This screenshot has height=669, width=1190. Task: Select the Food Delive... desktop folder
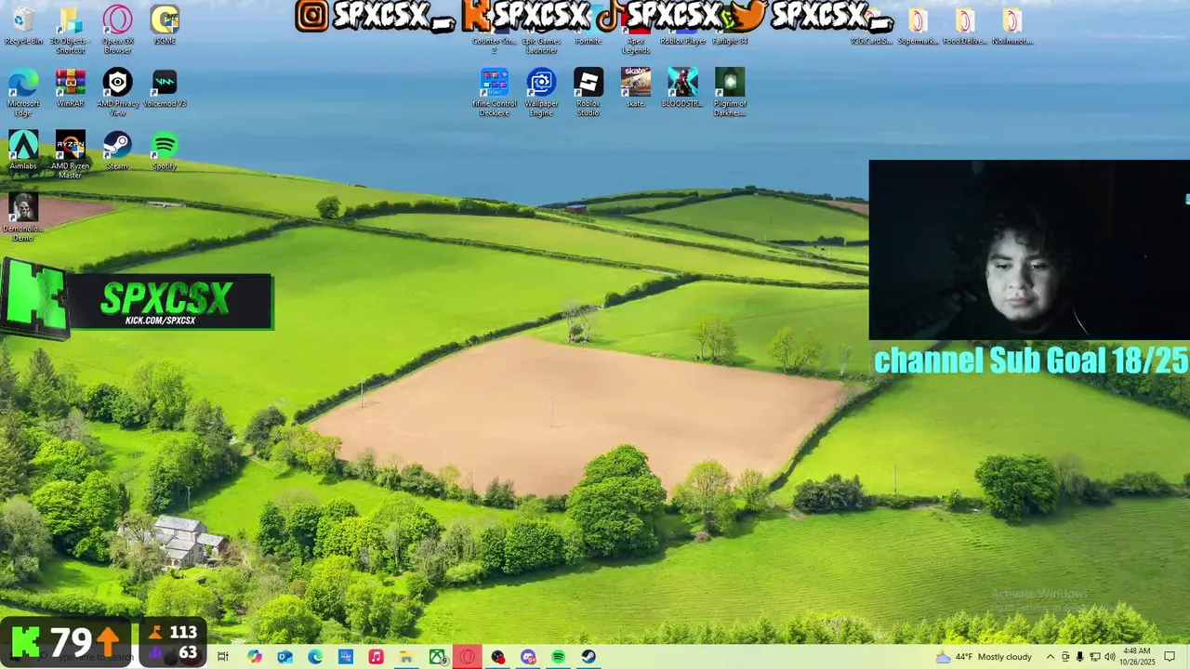tap(965, 25)
